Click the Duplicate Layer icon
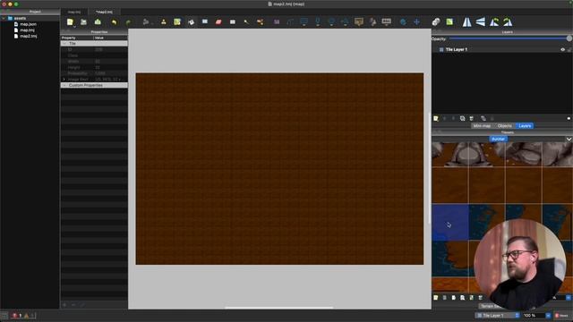The image size is (573, 322). tap(462, 118)
